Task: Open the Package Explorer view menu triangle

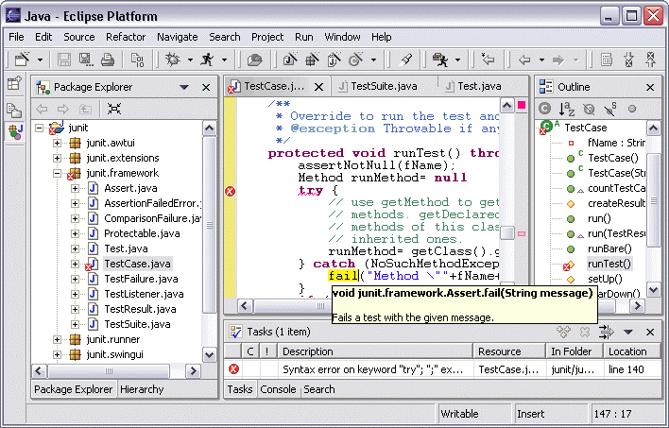Action: coord(184,87)
